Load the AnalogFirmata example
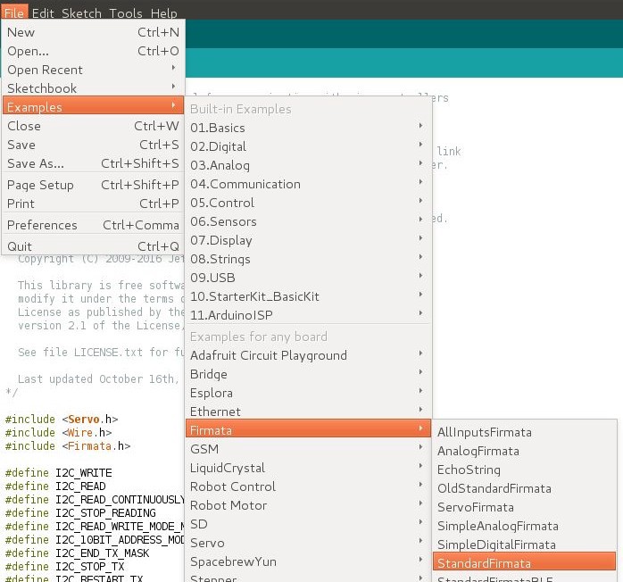 click(x=525, y=451)
